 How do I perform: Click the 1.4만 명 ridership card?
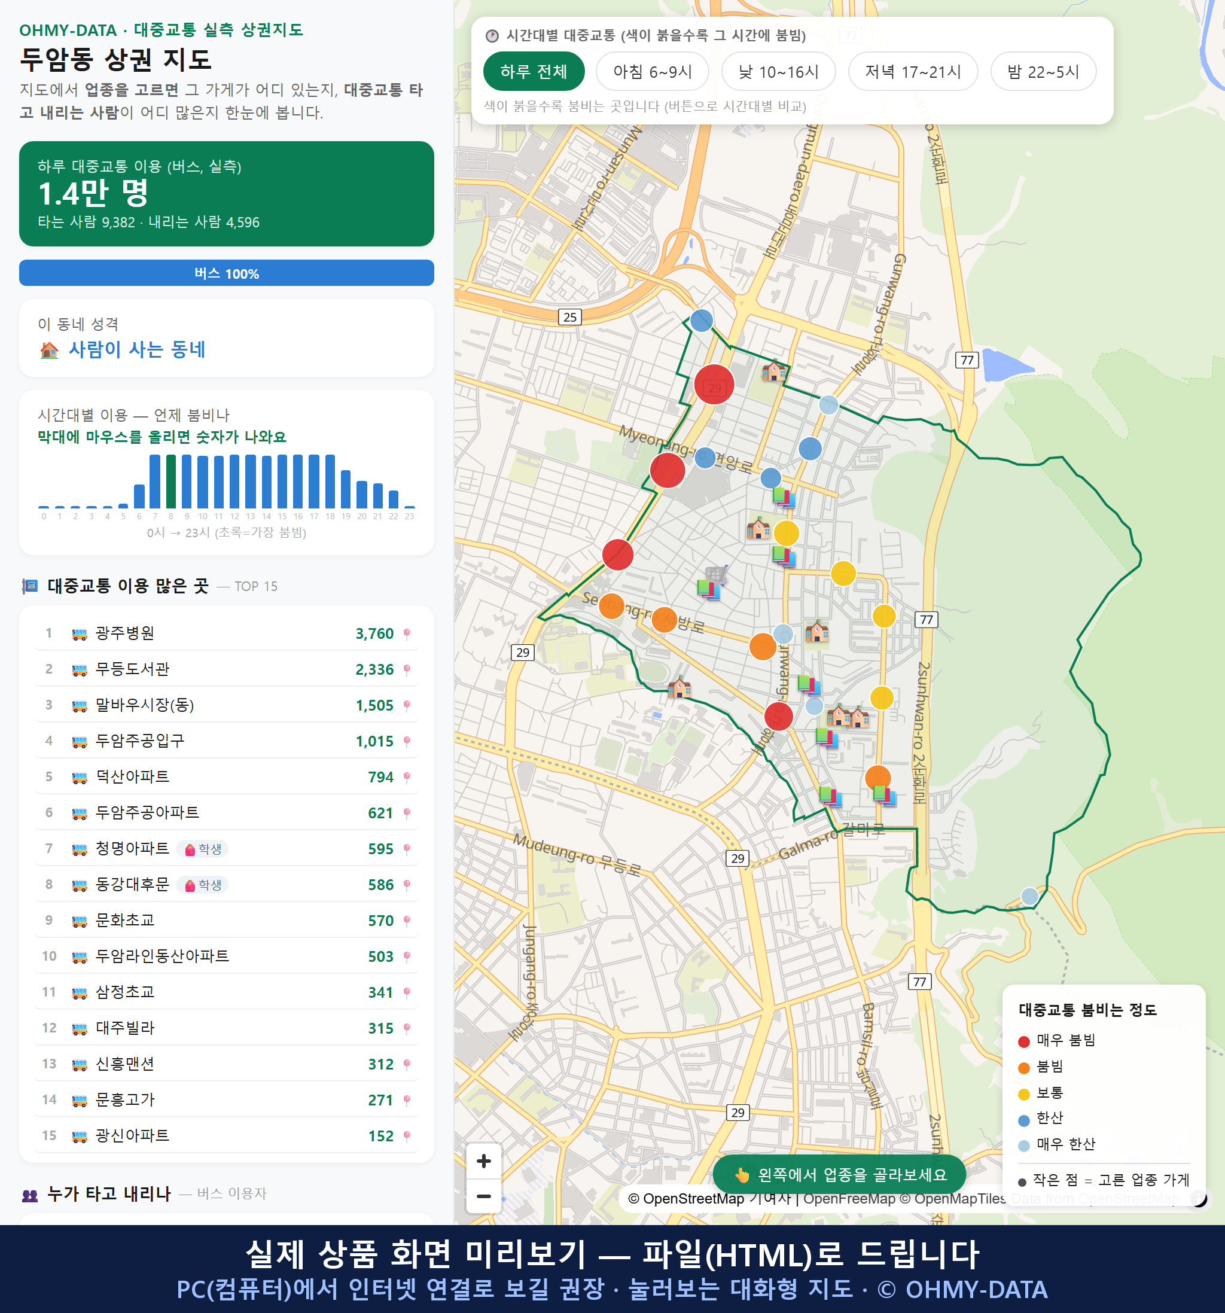227,194
